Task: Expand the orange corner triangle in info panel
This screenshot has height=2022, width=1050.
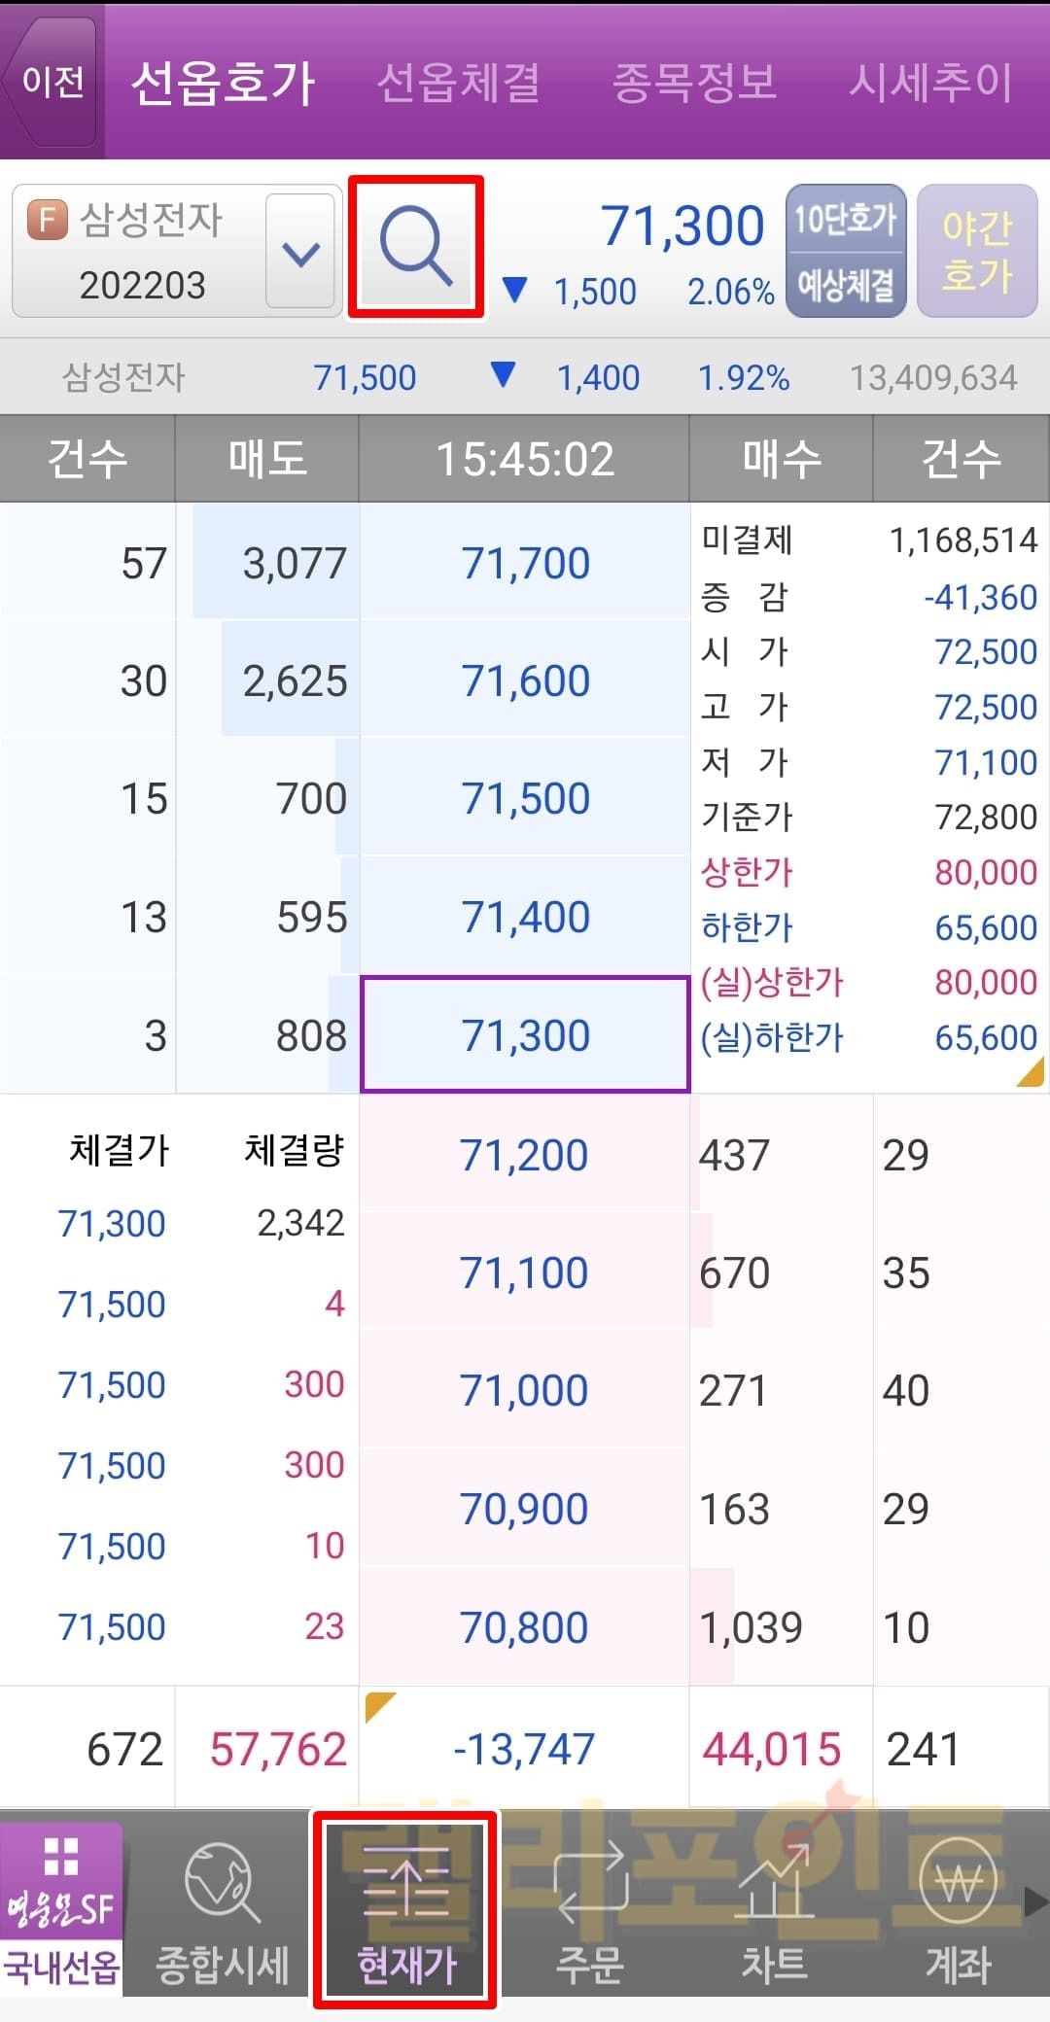Action: click(x=1031, y=1072)
